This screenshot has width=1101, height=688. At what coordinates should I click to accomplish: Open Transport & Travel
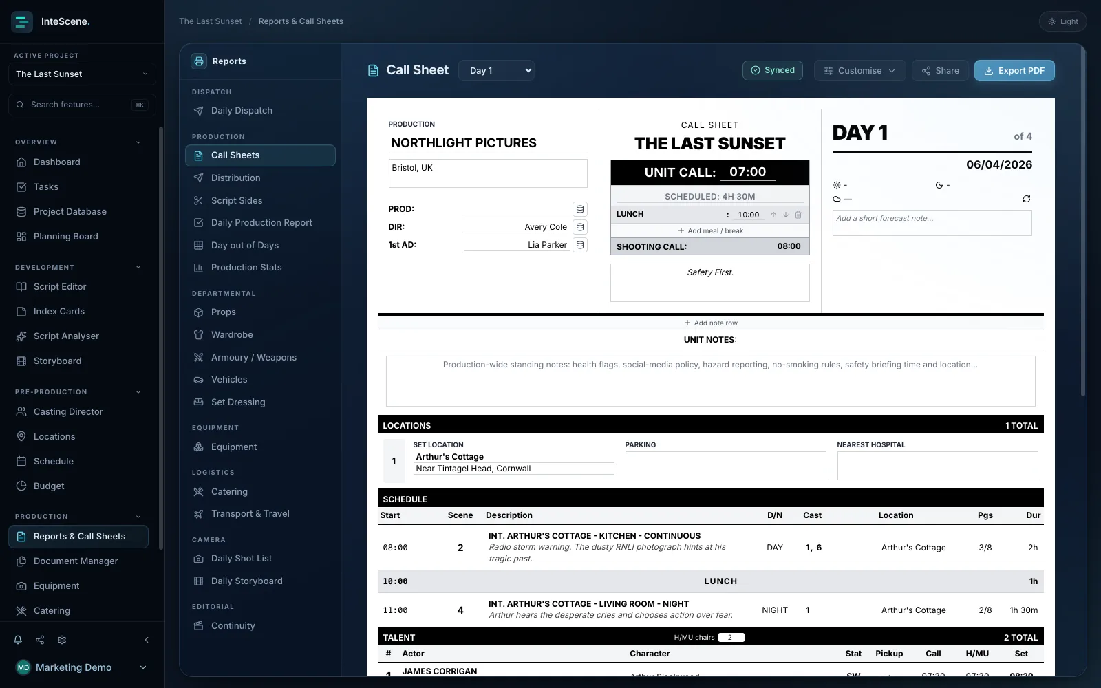point(260,514)
